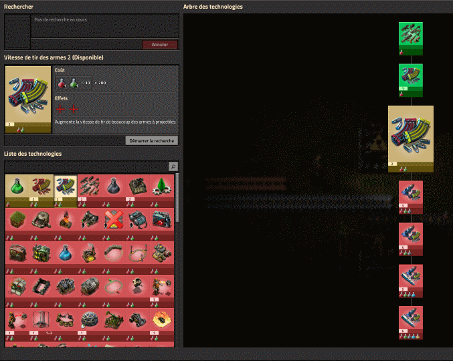
Task: Click the first red crosshair effect icon
Action: click(60, 109)
